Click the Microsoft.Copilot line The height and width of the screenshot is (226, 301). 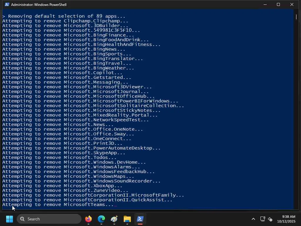click(62, 73)
